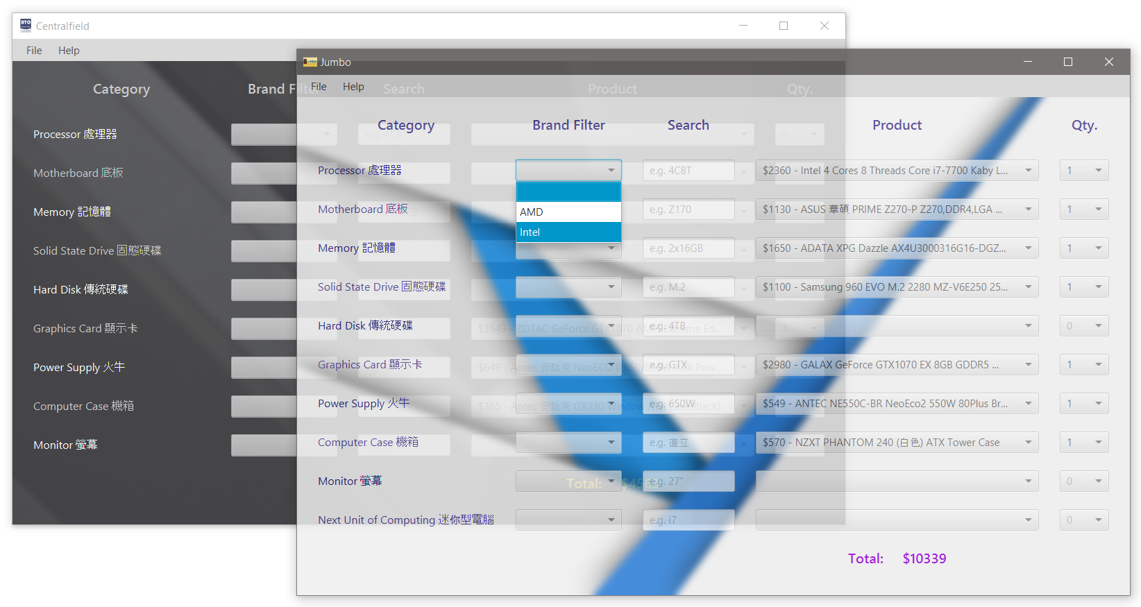Image resolution: width=1141 pixels, height=607 pixels.
Task: Focus Hard Disk search field e.g. 4TB
Action: (688, 326)
